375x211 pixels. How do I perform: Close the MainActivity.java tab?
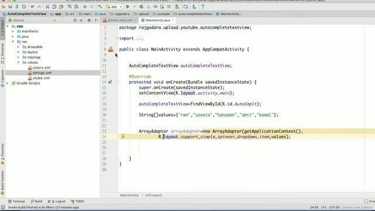click(173, 21)
